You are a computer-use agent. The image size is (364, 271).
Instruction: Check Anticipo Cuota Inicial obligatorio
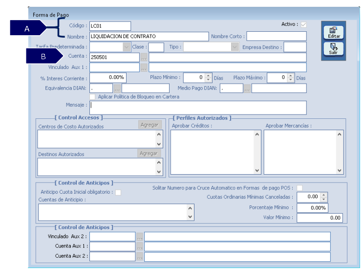coord(118,192)
